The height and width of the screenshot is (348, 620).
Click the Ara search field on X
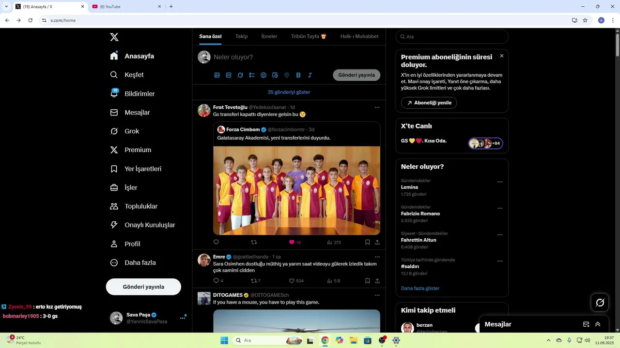point(452,37)
